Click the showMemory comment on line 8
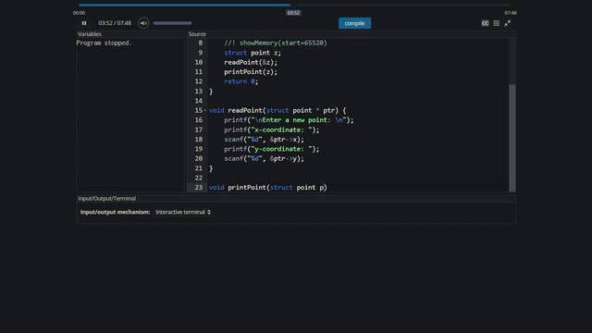The image size is (592, 333). (276, 43)
